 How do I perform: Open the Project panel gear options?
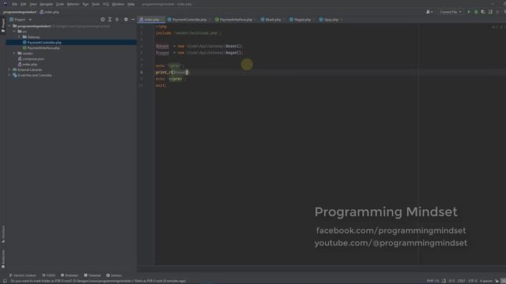point(126,20)
